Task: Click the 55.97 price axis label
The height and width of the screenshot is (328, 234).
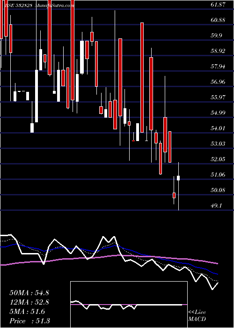Action: tap(218, 97)
